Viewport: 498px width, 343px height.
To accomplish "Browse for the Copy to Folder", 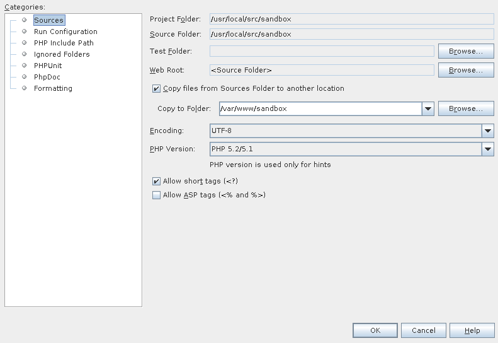I will (466, 108).
